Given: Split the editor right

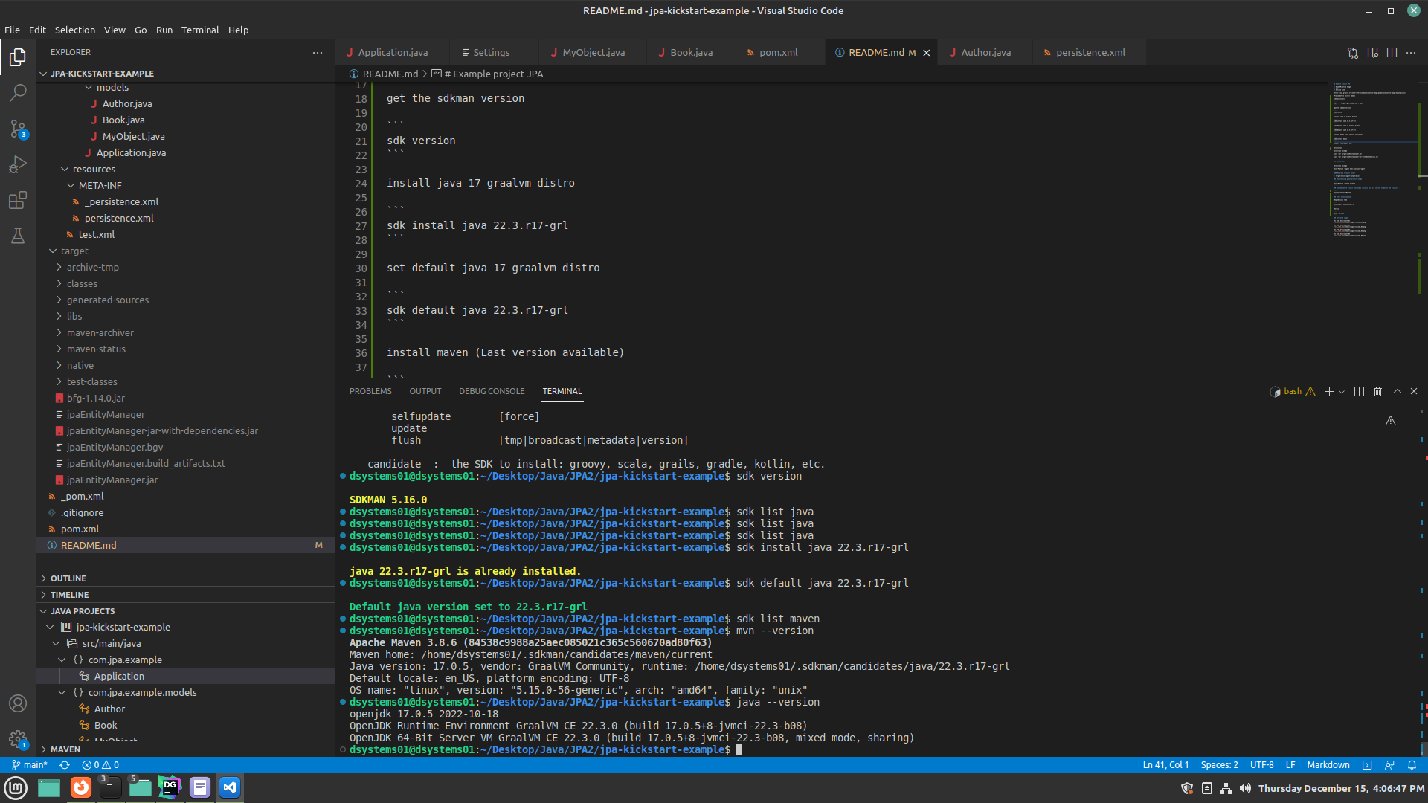Looking at the screenshot, I should [x=1392, y=53].
